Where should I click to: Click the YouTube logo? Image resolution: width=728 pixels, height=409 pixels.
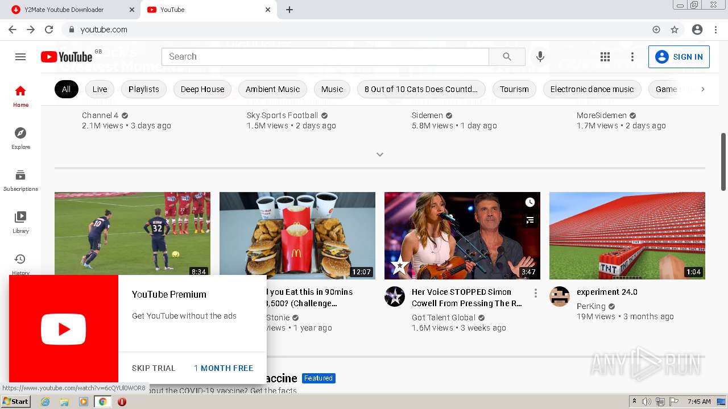pos(67,57)
